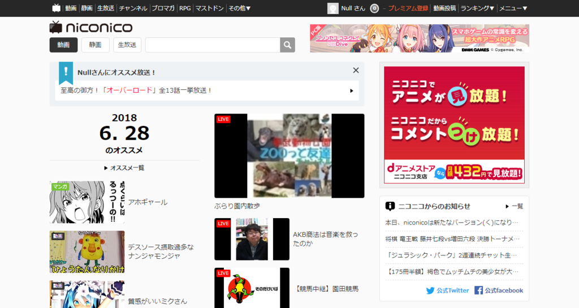Screen dimensions: 579x308
Task: Click the TV icon in top navigation bar
Action: point(56,8)
